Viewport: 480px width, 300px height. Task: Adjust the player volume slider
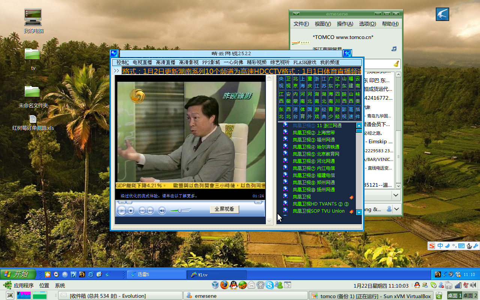pyautogui.click(x=180, y=210)
